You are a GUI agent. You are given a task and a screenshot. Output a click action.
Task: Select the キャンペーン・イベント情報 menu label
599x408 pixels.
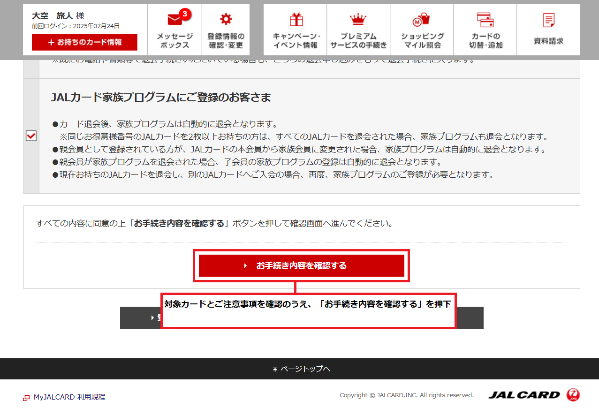tap(296, 41)
